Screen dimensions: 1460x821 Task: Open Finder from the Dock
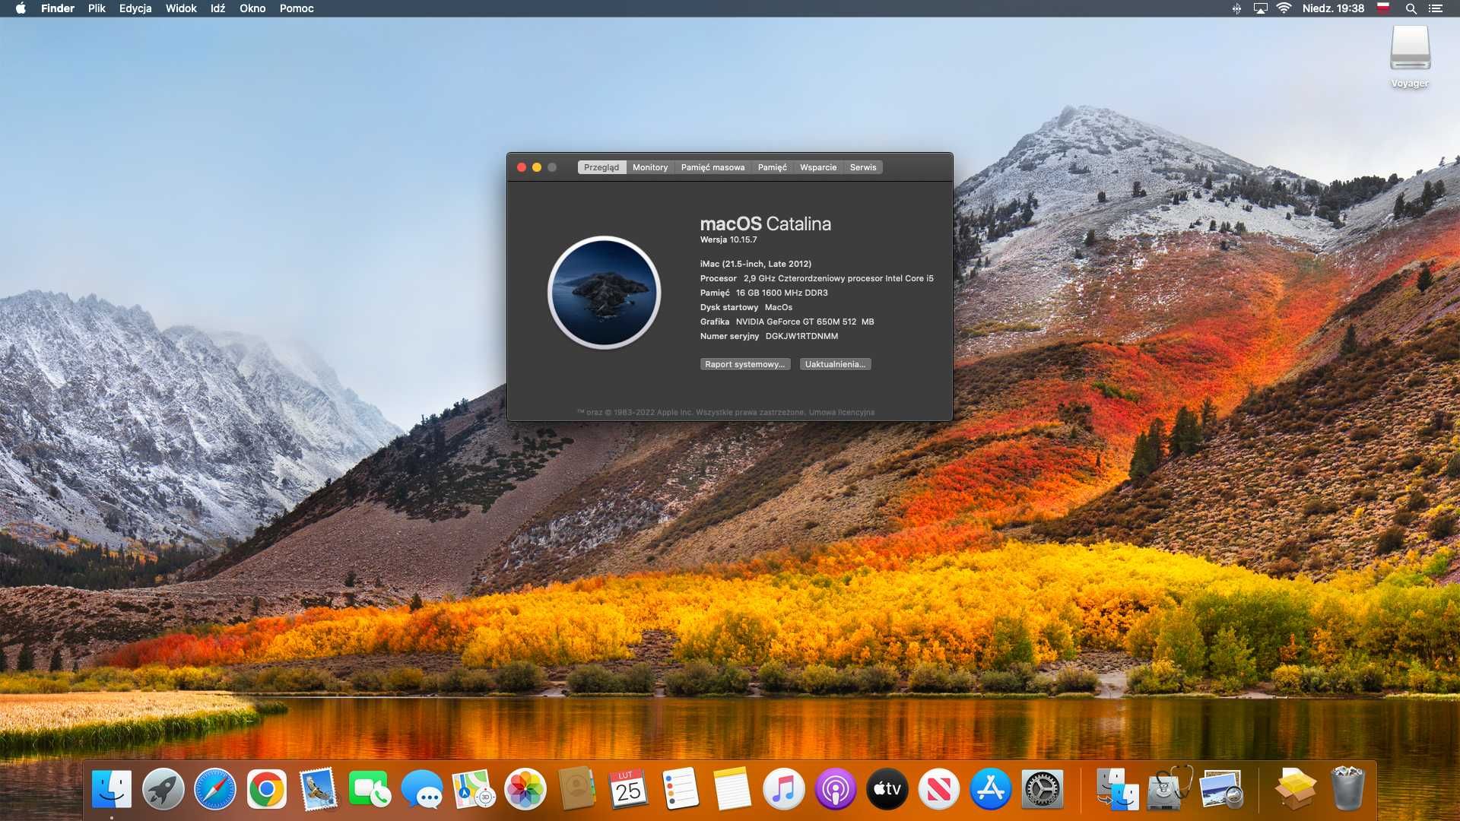(112, 790)
